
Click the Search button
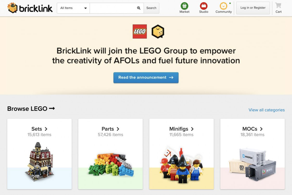coord(151,8)
